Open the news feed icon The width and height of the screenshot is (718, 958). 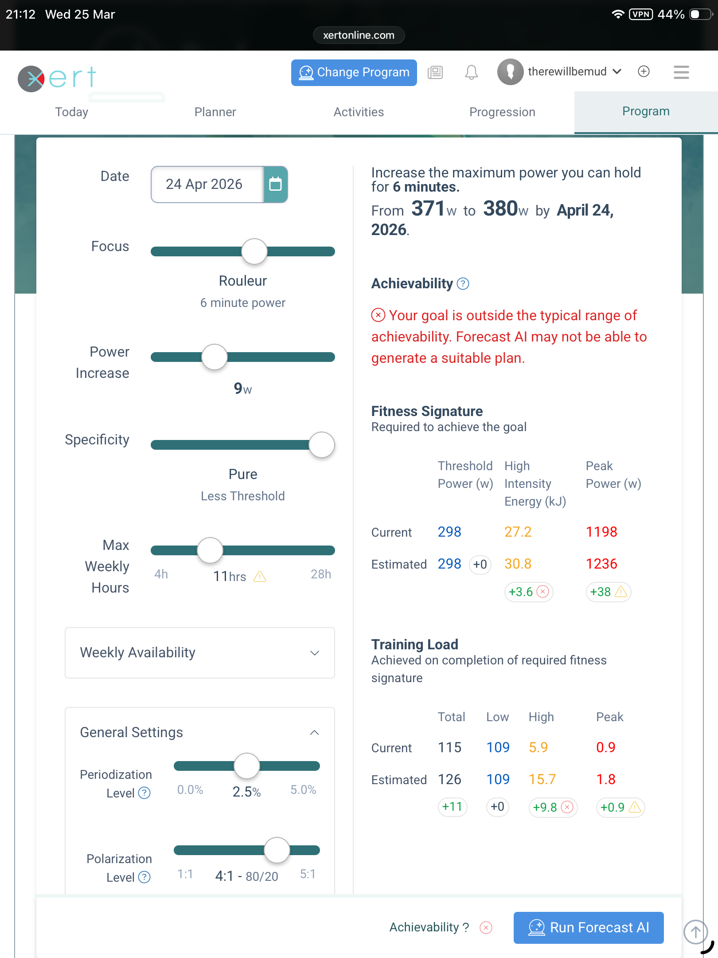coord(435,72)
